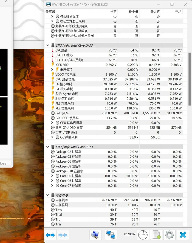Click the log file with green plus icon
The height and width of the screenshot is (243, 192).
(x=156, y=235)
